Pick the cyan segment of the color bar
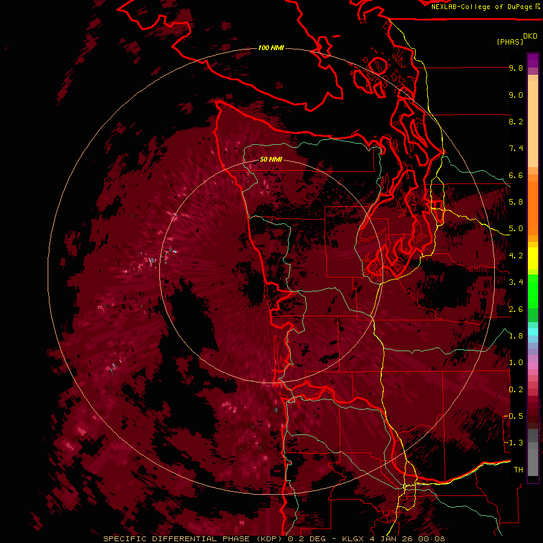This screenshot has width=543, height=543. point(533,331)
